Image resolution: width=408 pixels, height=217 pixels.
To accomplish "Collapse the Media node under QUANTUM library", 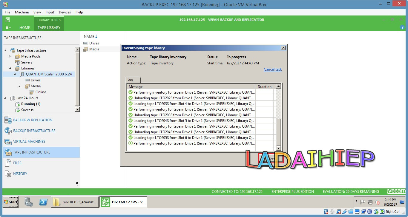I will click(20, 86).
